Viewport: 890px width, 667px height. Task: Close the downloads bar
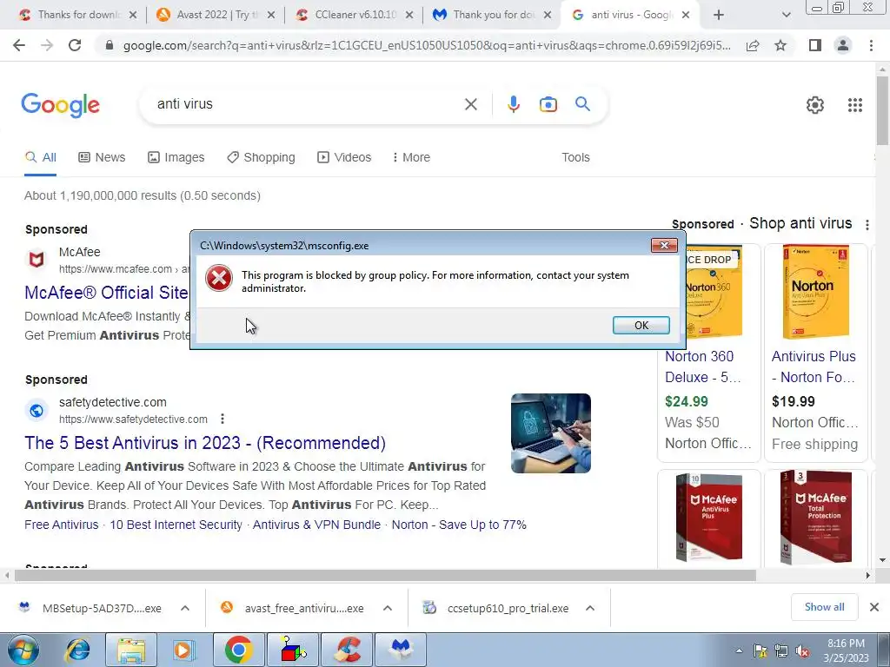874,607
